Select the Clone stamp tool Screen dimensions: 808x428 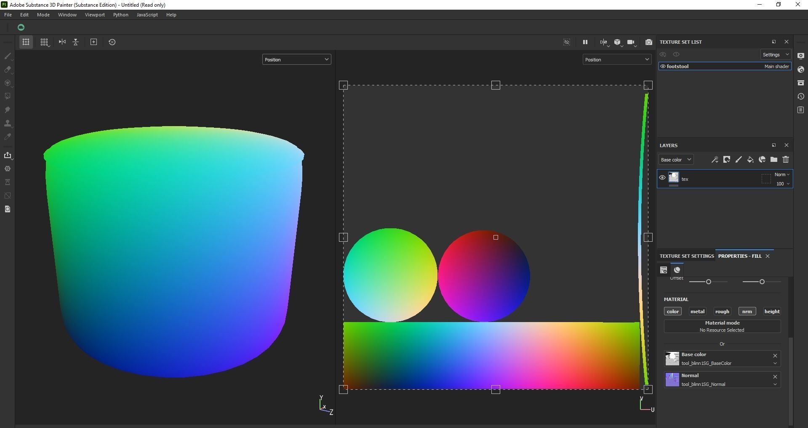coord(8,123)
